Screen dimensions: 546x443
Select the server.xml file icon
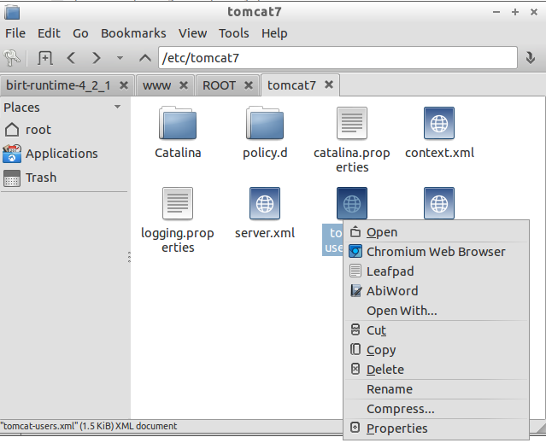265,204
